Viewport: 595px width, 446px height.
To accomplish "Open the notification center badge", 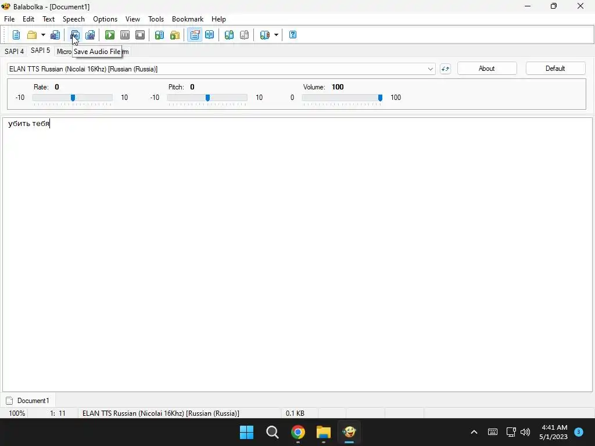I will (579, 432).
